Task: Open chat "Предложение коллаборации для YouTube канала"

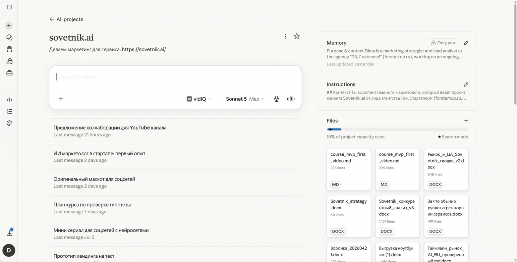Action: click(x=175, y=131)
